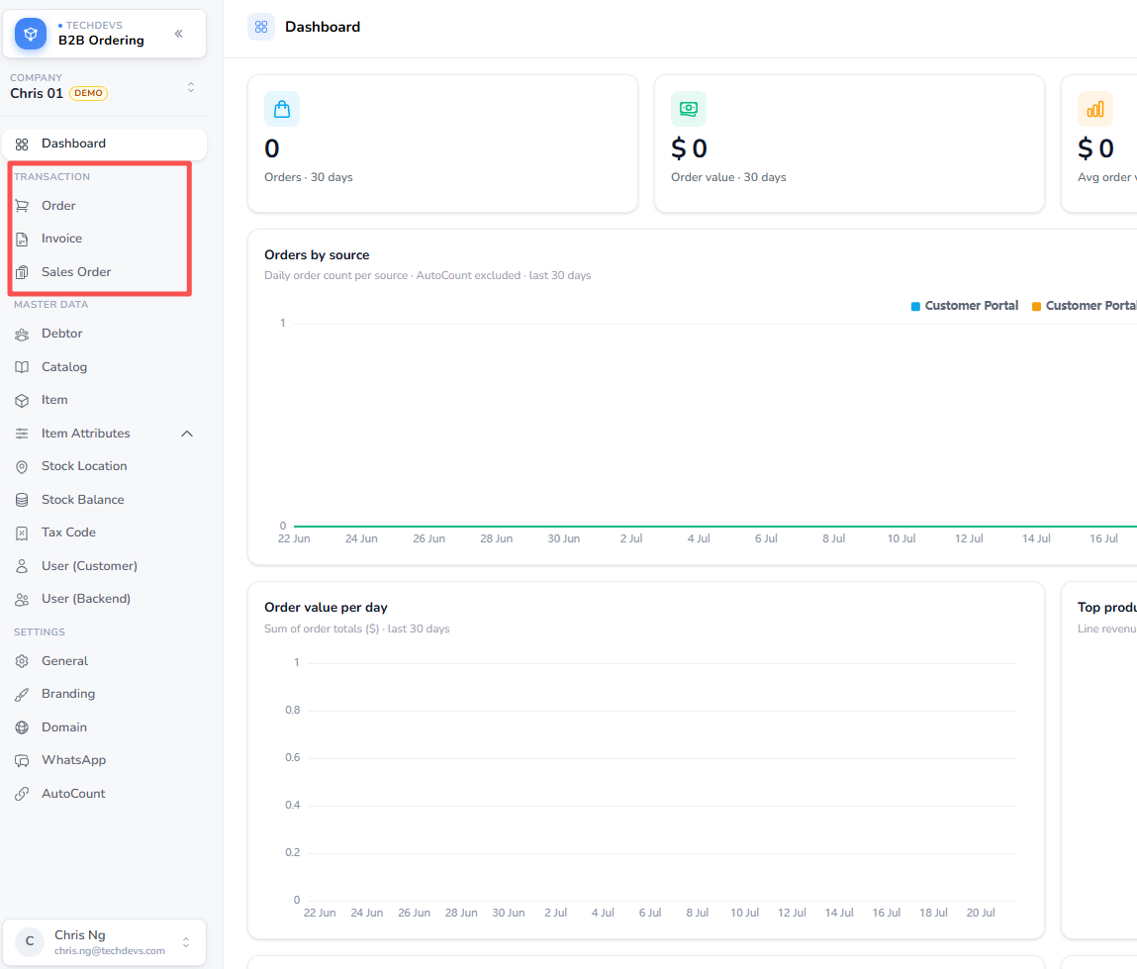Click the 'B2B Ordering' title text
Viewport: 1137px width, 969px height.
[102, 41]
